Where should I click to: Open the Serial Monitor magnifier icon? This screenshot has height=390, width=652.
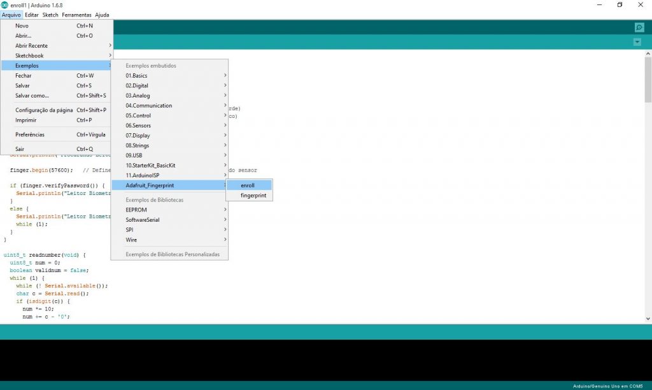point(639,27)
